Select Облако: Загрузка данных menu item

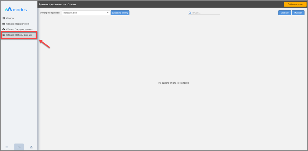click(19, 29)
